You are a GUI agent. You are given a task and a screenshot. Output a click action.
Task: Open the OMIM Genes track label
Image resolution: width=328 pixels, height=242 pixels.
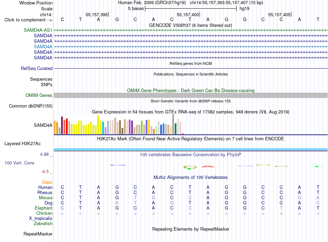pyautogui.click(x=39, y=95)
